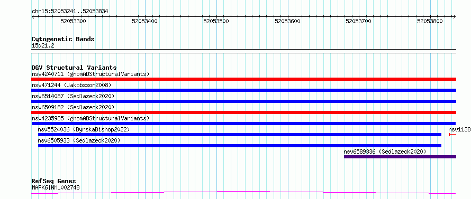Viewport: 471px width, 199px height.
Task: Open the nsv471244 (Jakobsson2008) label
Action: coord(71,85)
